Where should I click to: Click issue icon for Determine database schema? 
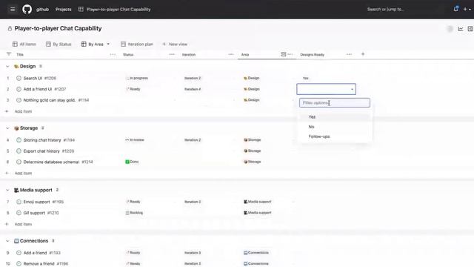point(19,162)
